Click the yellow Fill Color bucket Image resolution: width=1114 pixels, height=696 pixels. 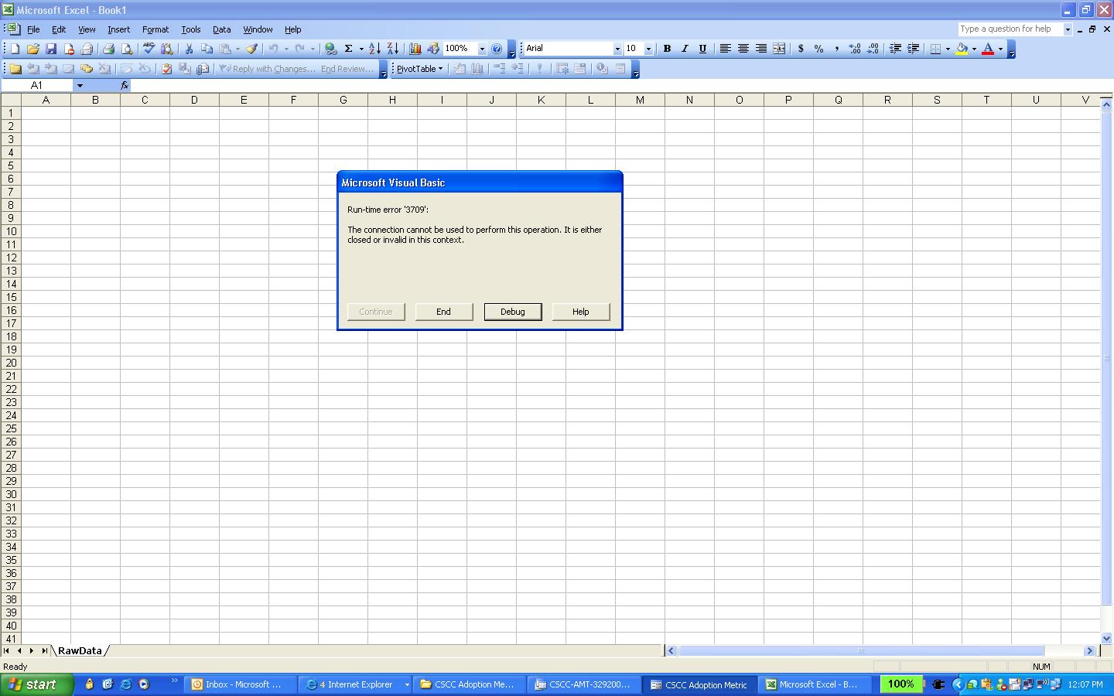(x=962, y=49)
